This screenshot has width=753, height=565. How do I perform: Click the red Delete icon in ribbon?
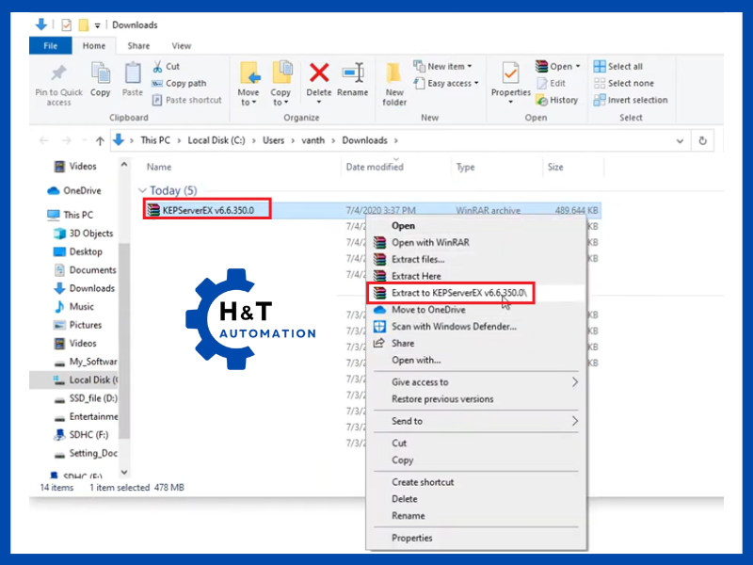(x=319, y=73)
